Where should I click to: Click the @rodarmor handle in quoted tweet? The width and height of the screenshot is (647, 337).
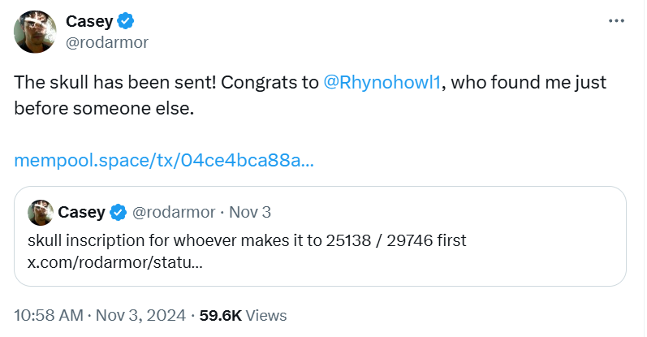pyautogui.click(x=173, y=213)
